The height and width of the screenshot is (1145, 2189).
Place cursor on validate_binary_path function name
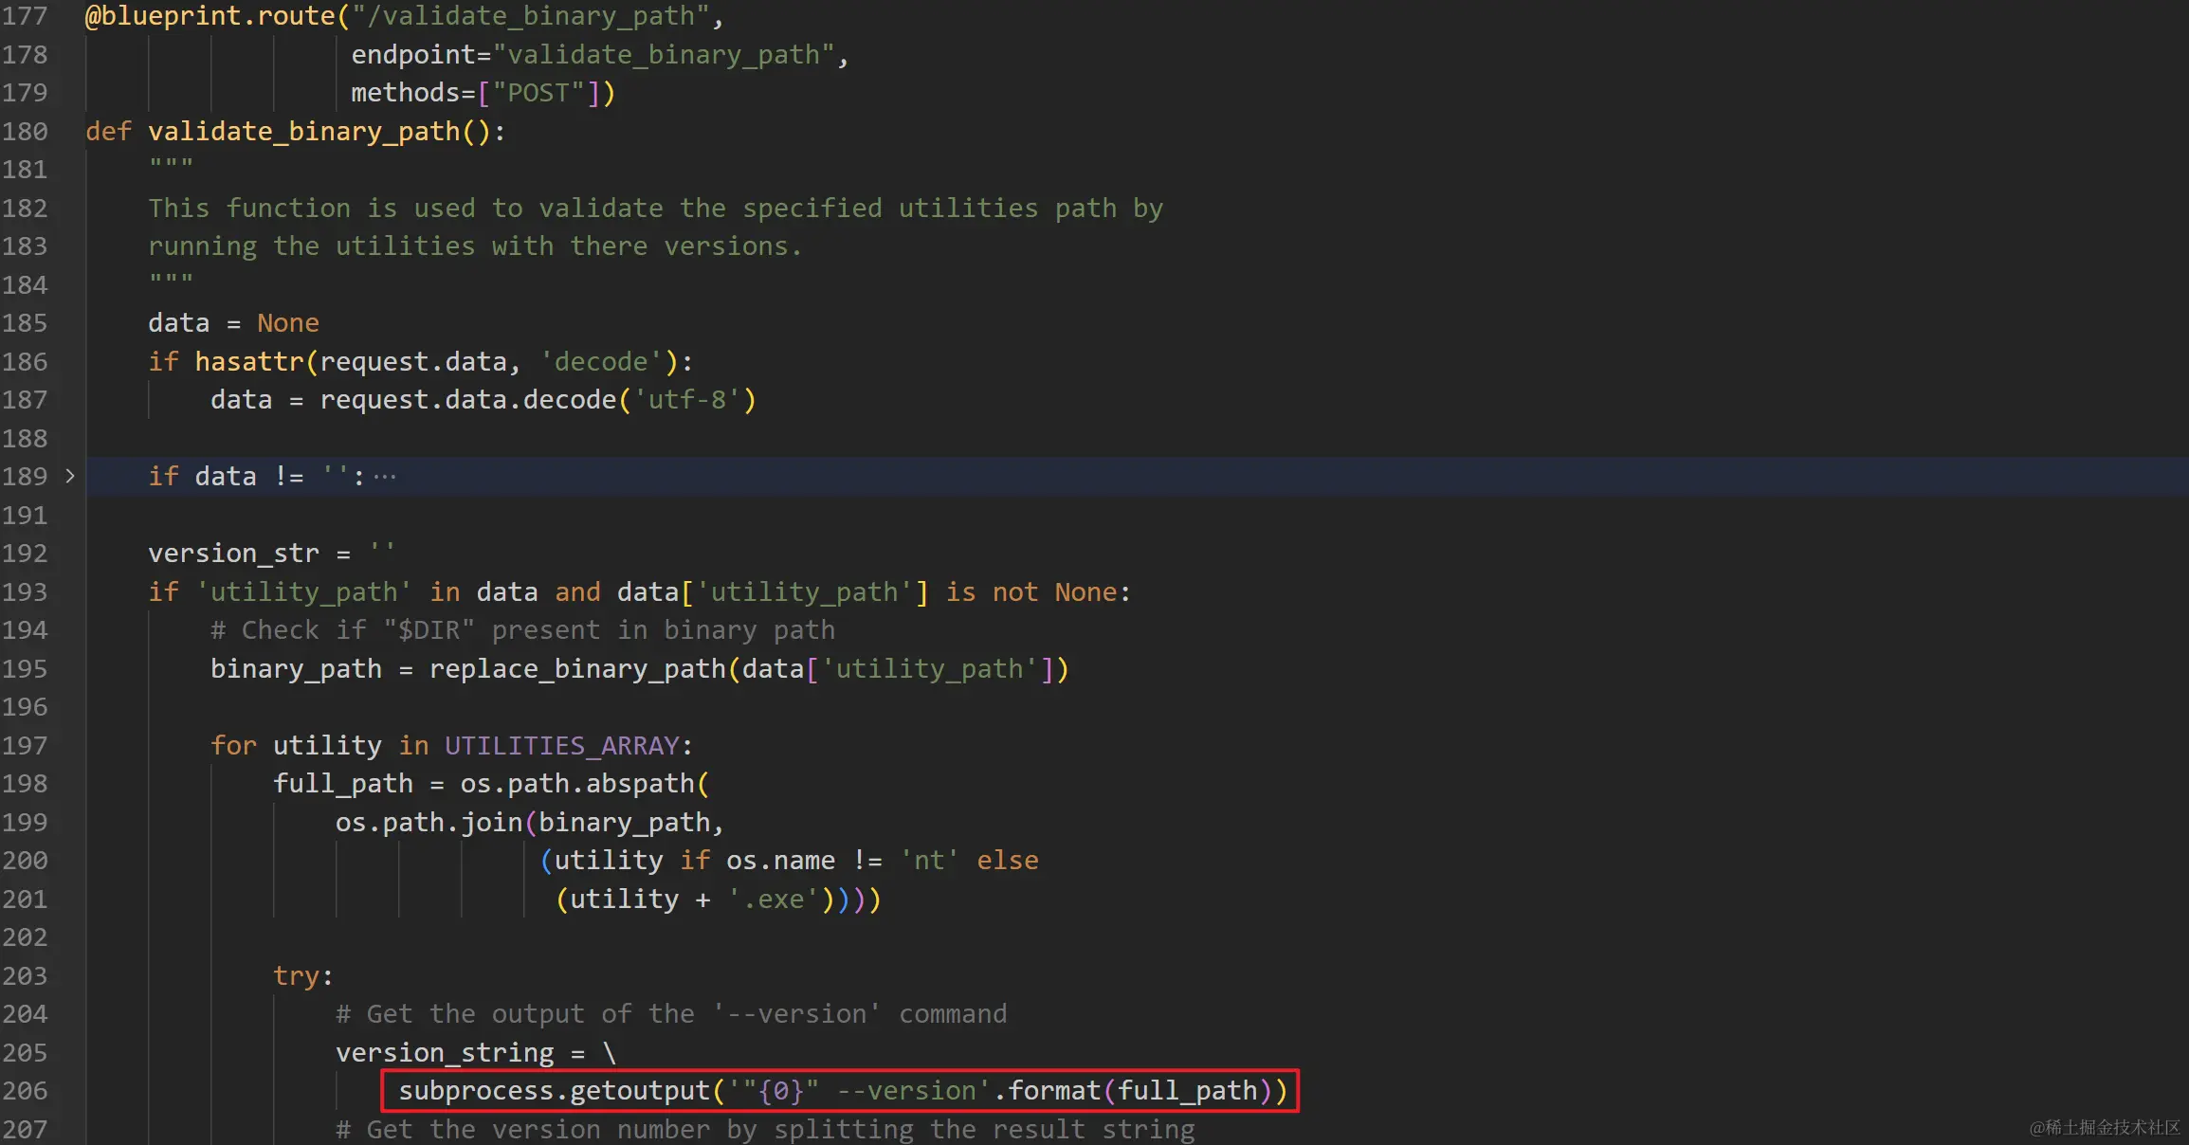(303, 131)
